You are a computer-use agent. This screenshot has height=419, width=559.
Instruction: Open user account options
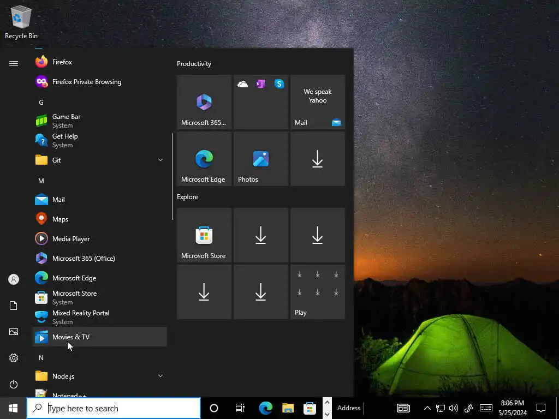tap(14, 279)
